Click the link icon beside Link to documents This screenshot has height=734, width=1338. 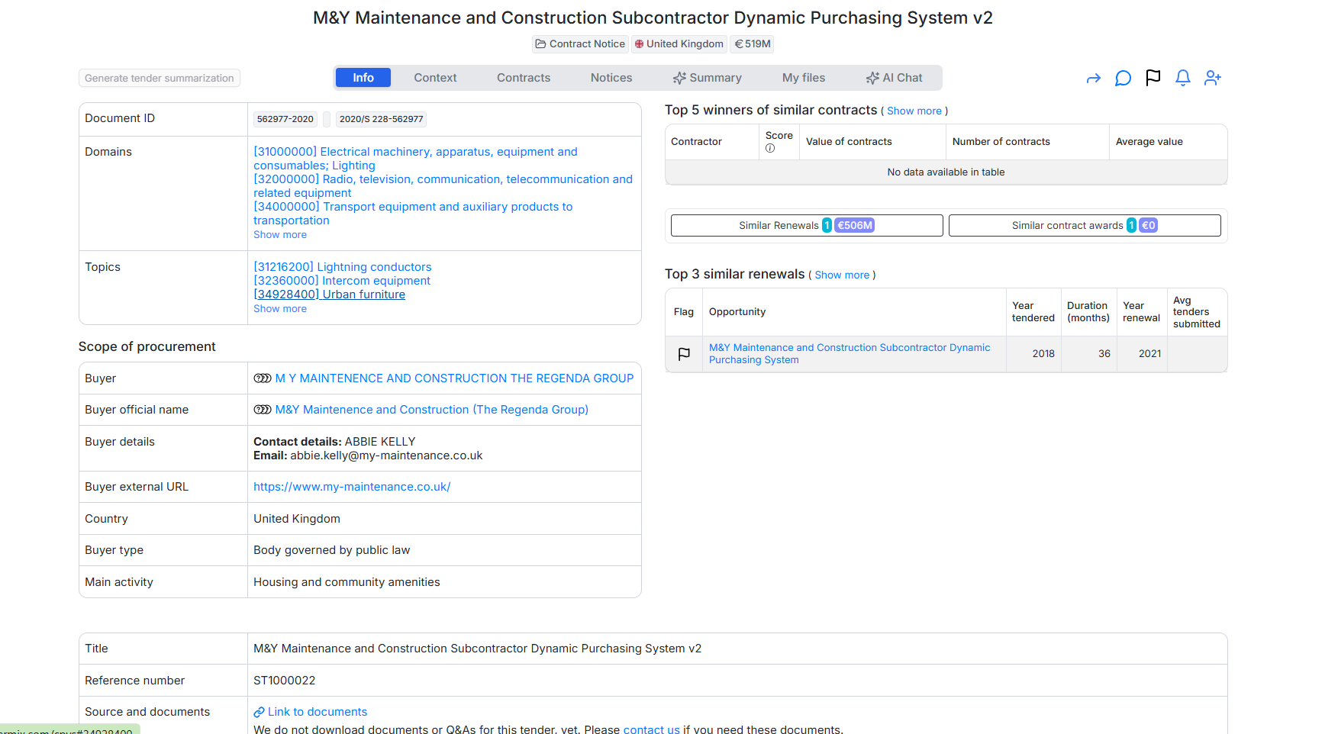pos(259,712)
